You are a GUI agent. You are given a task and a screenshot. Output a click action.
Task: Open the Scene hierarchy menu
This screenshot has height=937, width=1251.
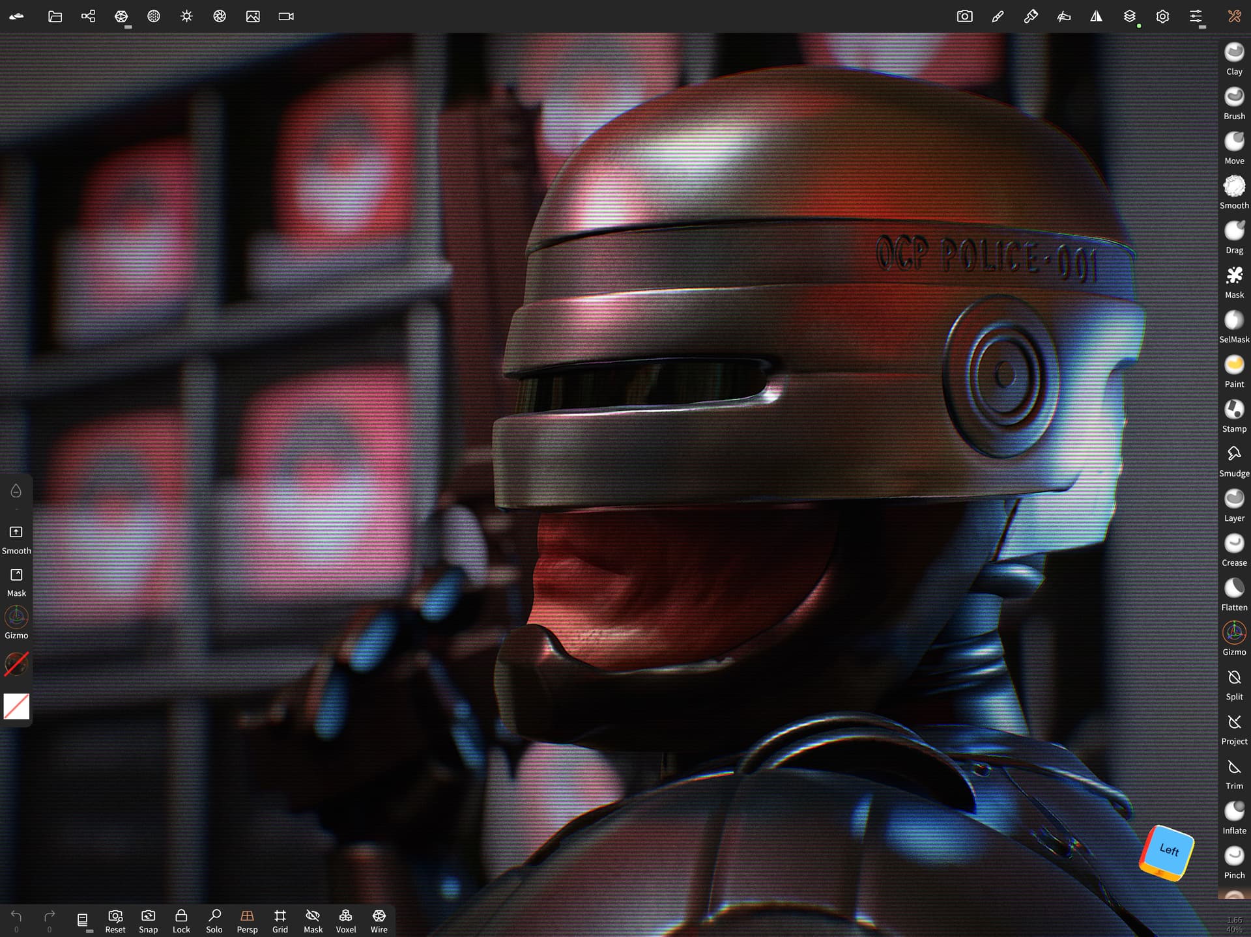88,16
